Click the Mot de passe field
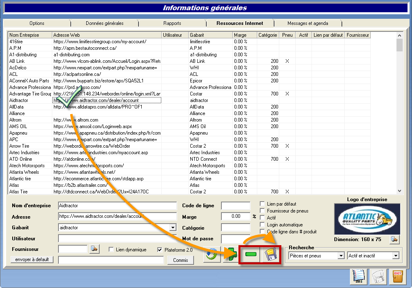 pyautogui.click(x=236, y=238)
